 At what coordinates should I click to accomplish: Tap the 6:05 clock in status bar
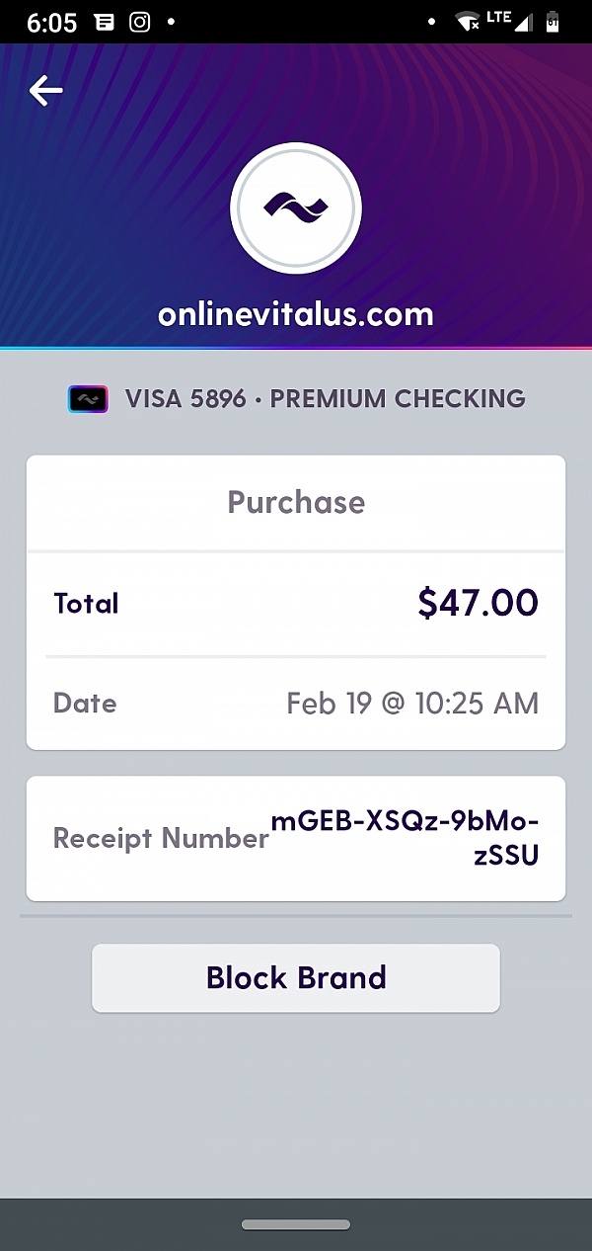(x=51, y=22)
